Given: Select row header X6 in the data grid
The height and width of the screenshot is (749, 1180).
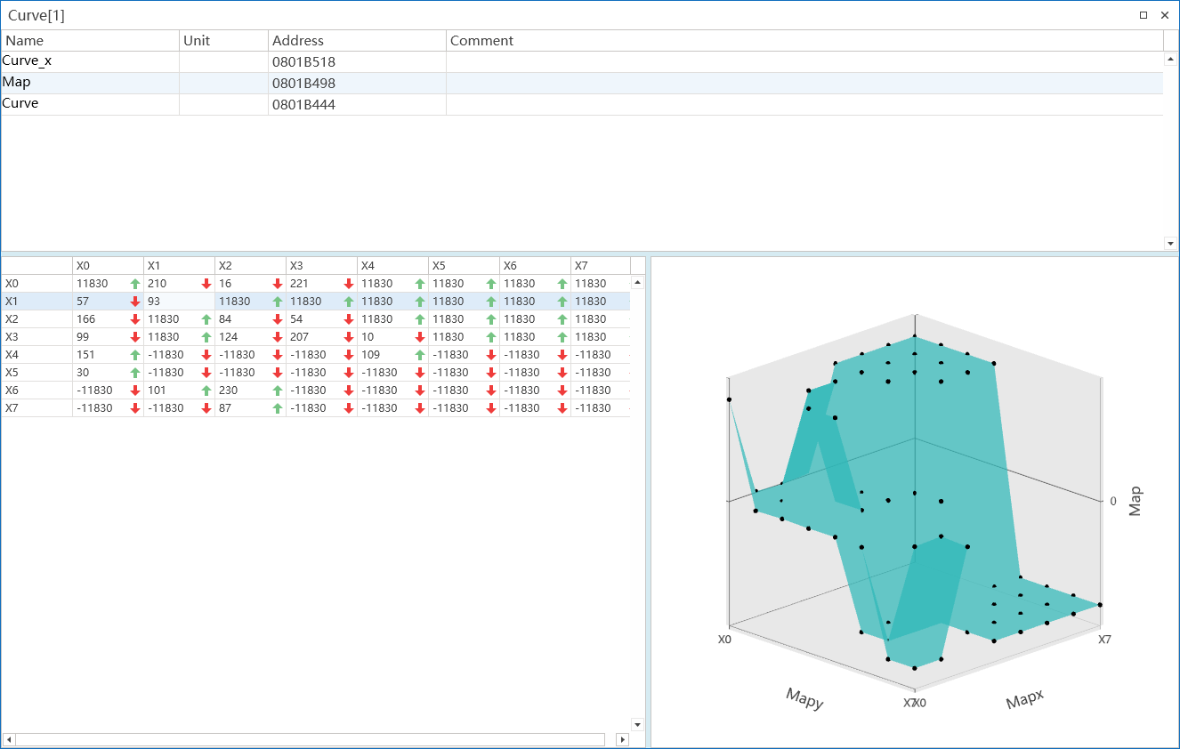Looking at the screenshot, I should coord(36,391).
